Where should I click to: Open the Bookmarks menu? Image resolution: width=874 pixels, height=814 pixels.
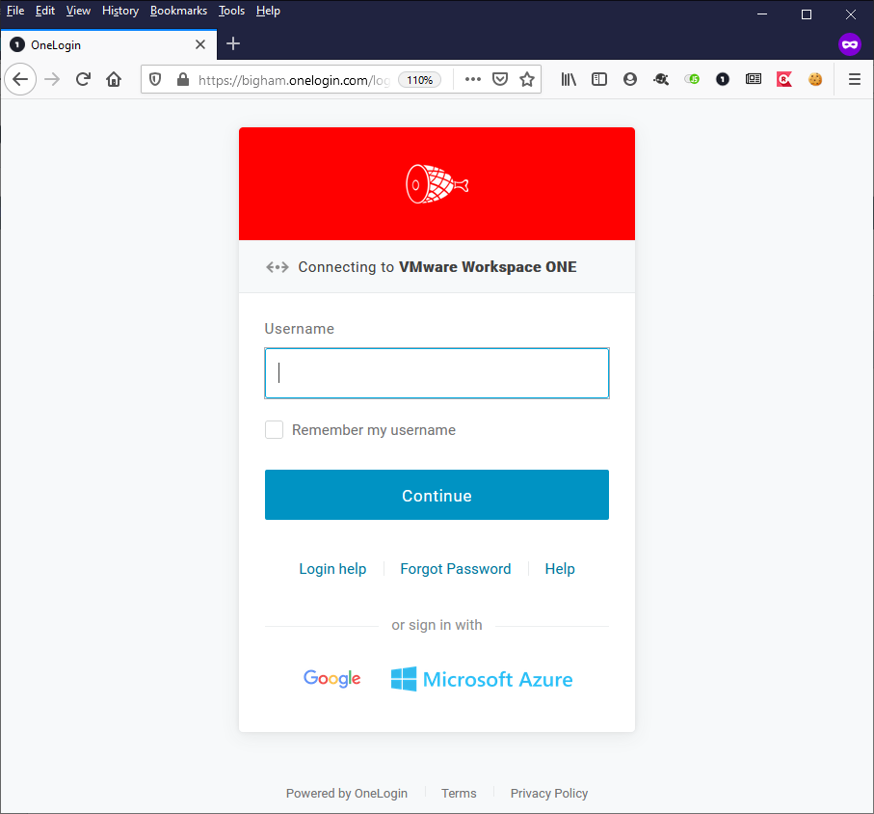(178, 11)
